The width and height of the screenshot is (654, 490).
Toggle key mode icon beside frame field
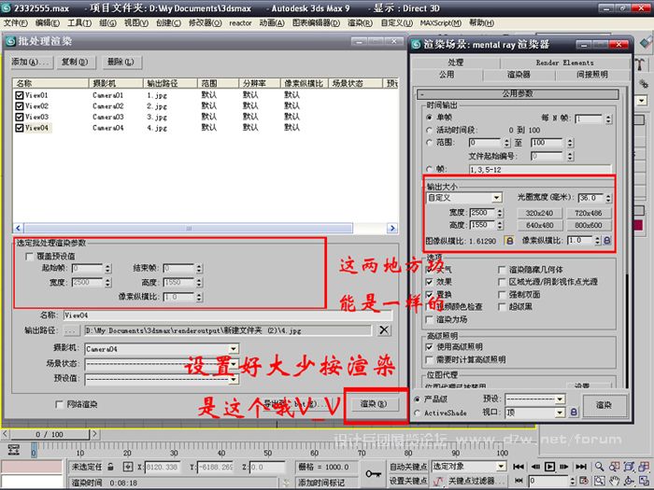519,481
